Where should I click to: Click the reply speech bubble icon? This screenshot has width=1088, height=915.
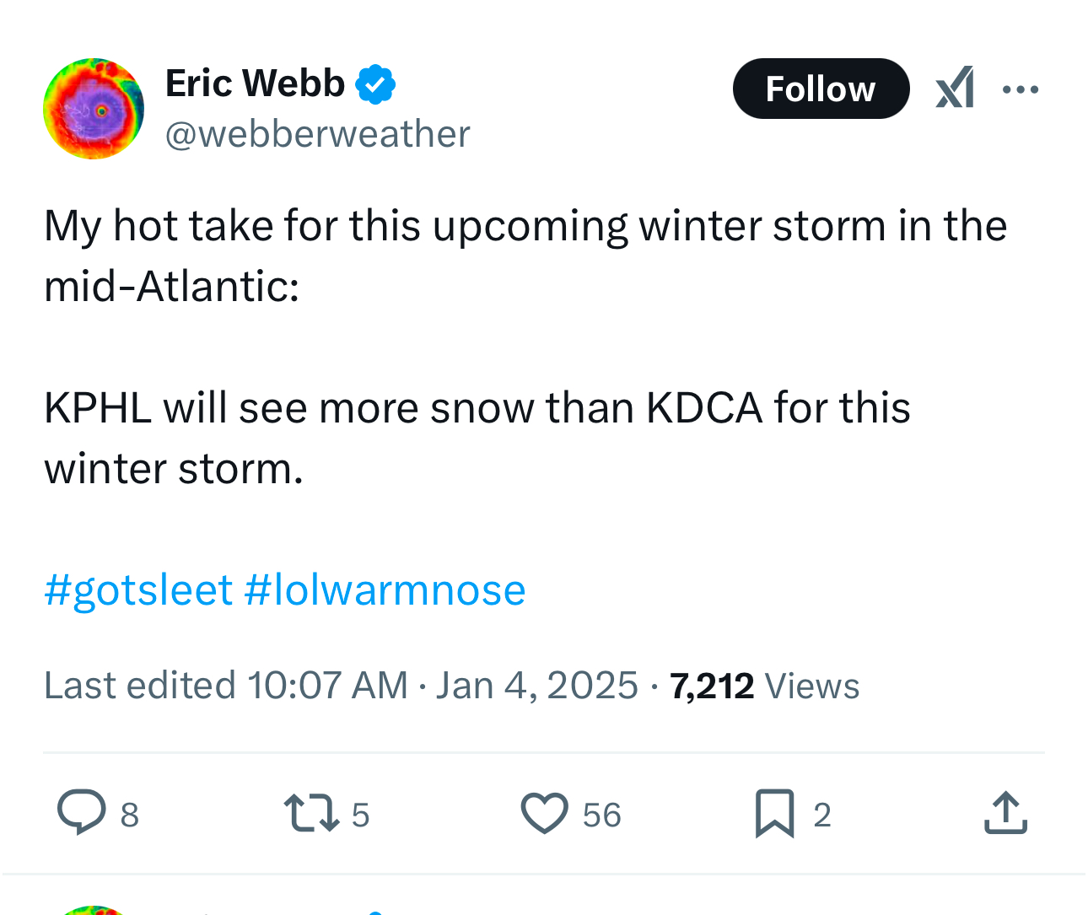[82, 812]
